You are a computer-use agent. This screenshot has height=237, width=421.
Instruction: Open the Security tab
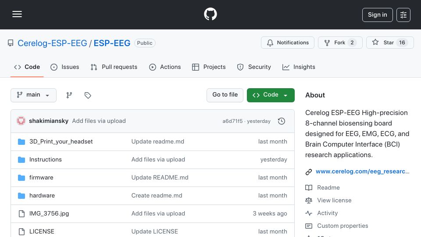[x=254, y=67]
